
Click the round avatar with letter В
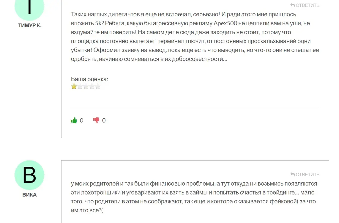29,175
